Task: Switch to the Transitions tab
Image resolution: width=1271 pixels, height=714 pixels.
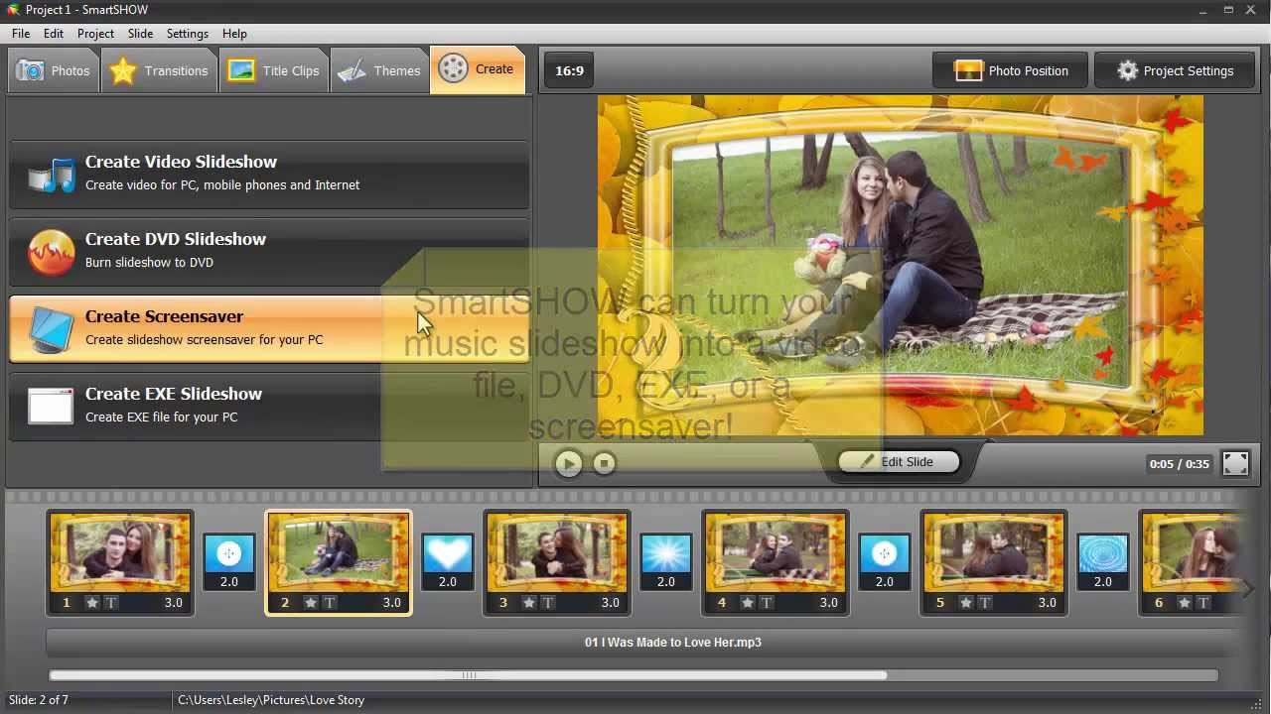Action: tap(161, 70)
